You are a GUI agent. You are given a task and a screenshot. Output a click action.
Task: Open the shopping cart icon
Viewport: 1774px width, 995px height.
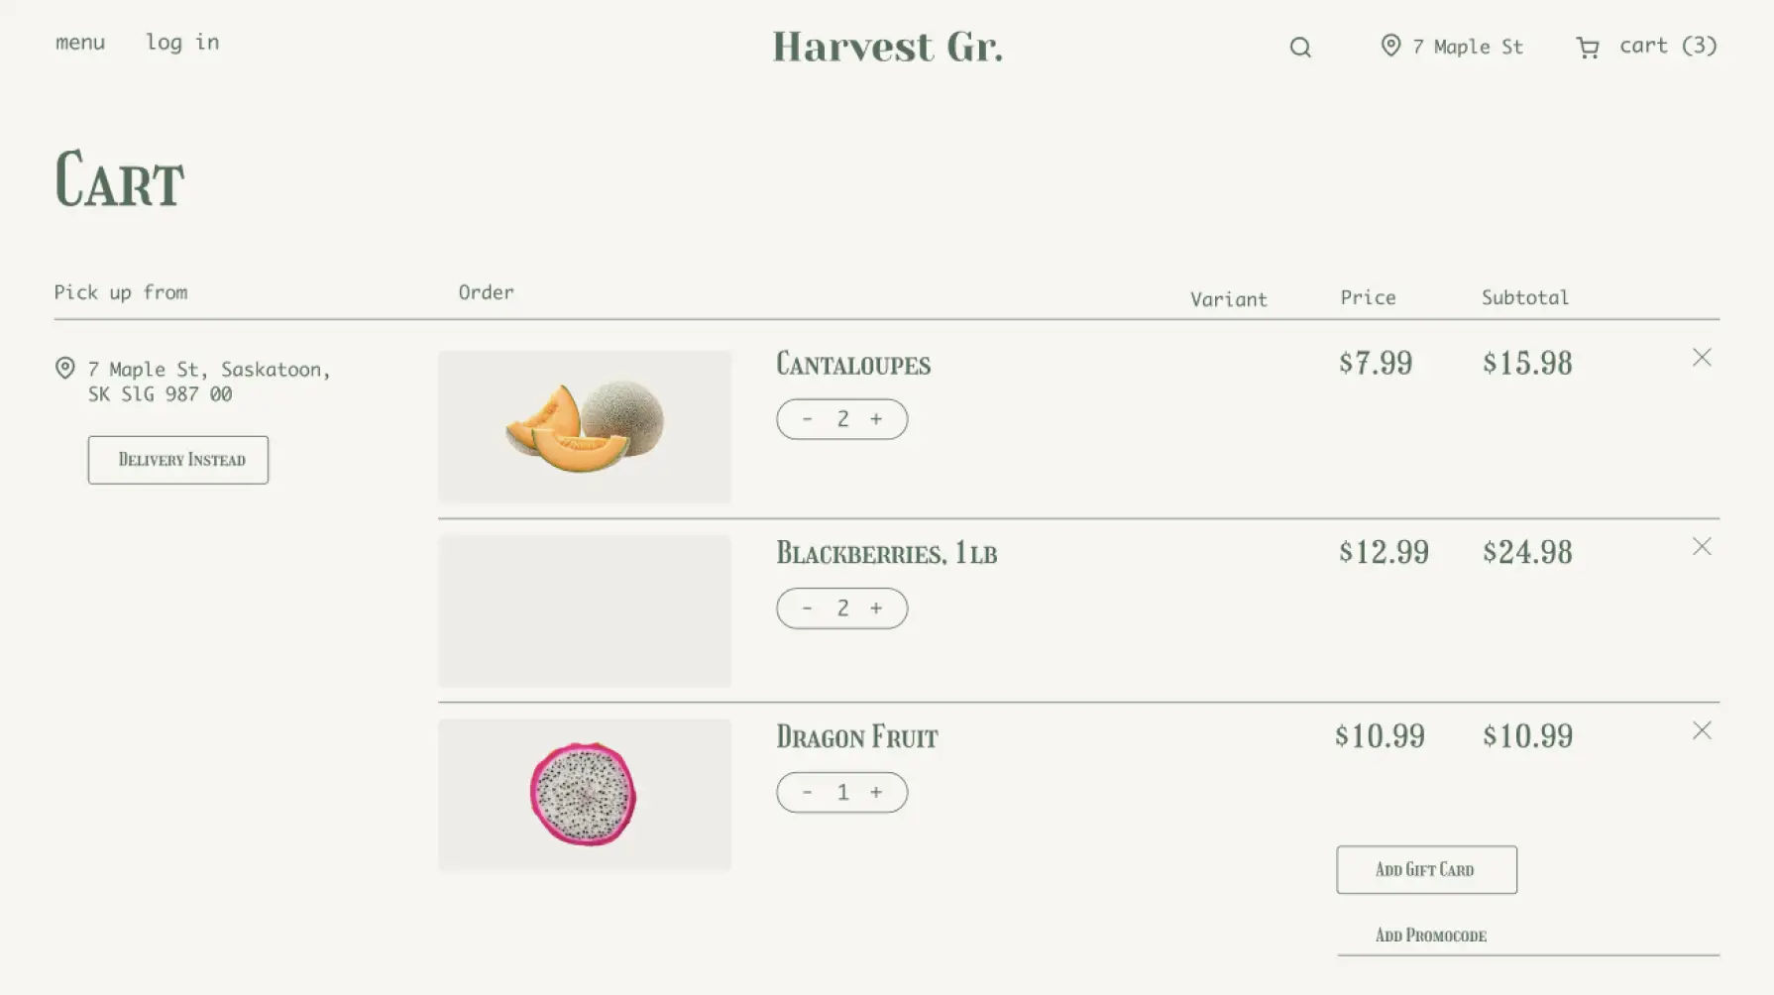click(x=1588, y=48)
